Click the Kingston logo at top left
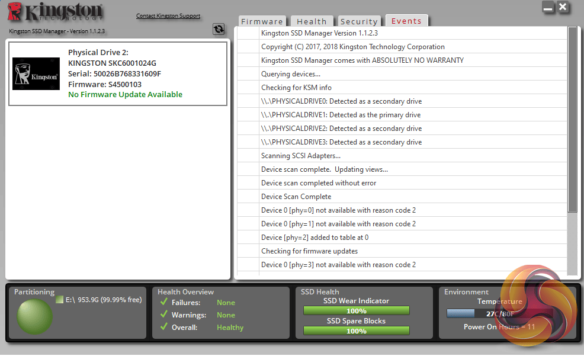The image size is (584, 356). (55, 11)
